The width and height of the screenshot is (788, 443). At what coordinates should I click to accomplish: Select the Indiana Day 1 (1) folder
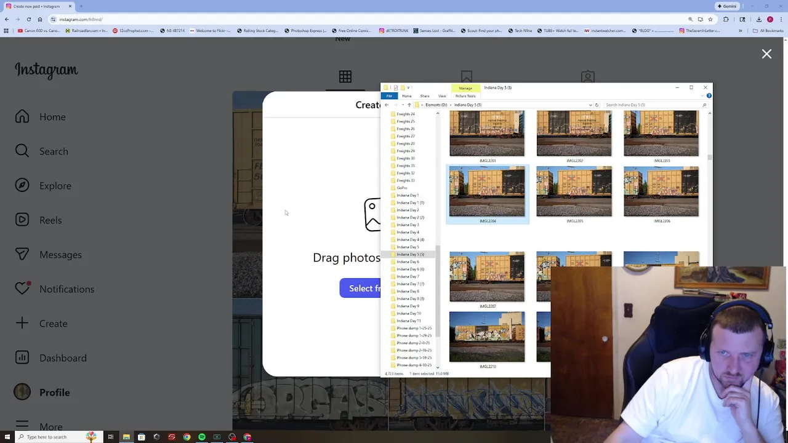410,202
